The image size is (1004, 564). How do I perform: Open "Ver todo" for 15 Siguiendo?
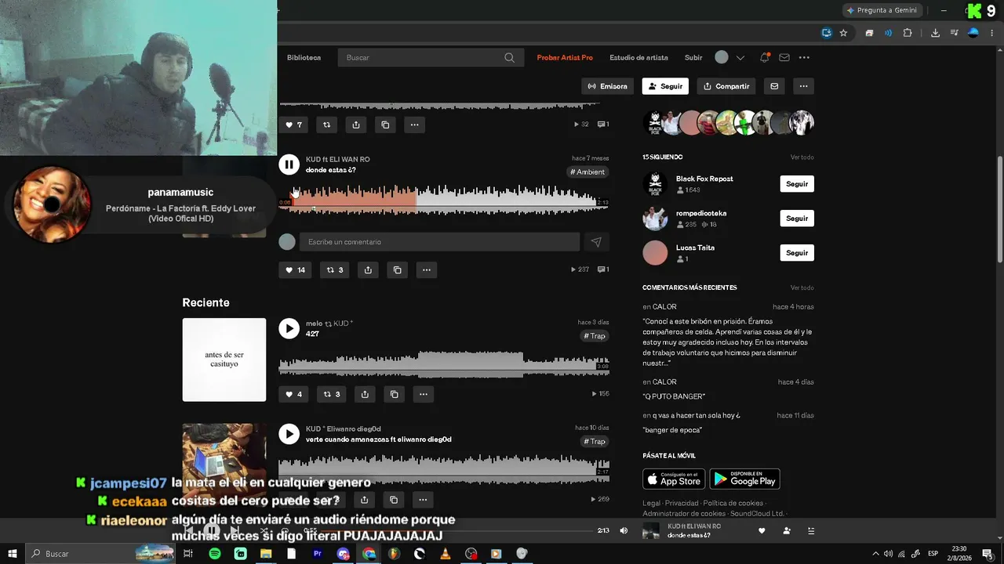[802, 157]
